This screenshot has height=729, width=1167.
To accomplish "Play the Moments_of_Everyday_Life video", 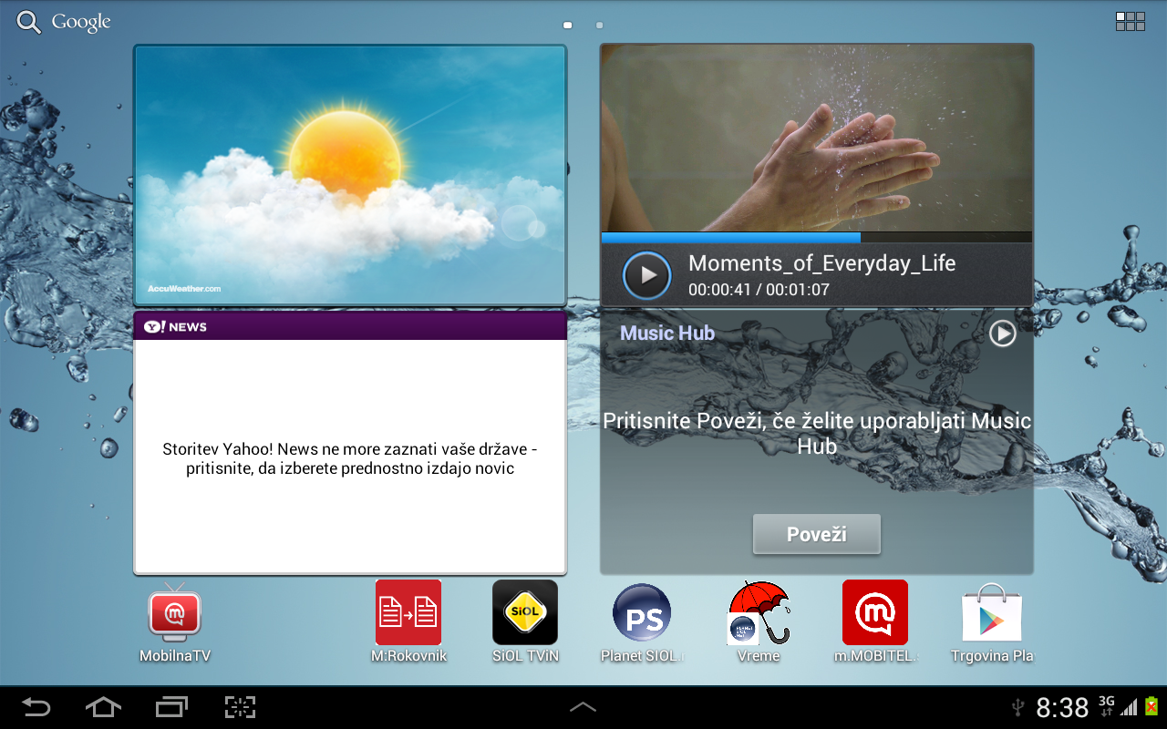I will (646, 275).
